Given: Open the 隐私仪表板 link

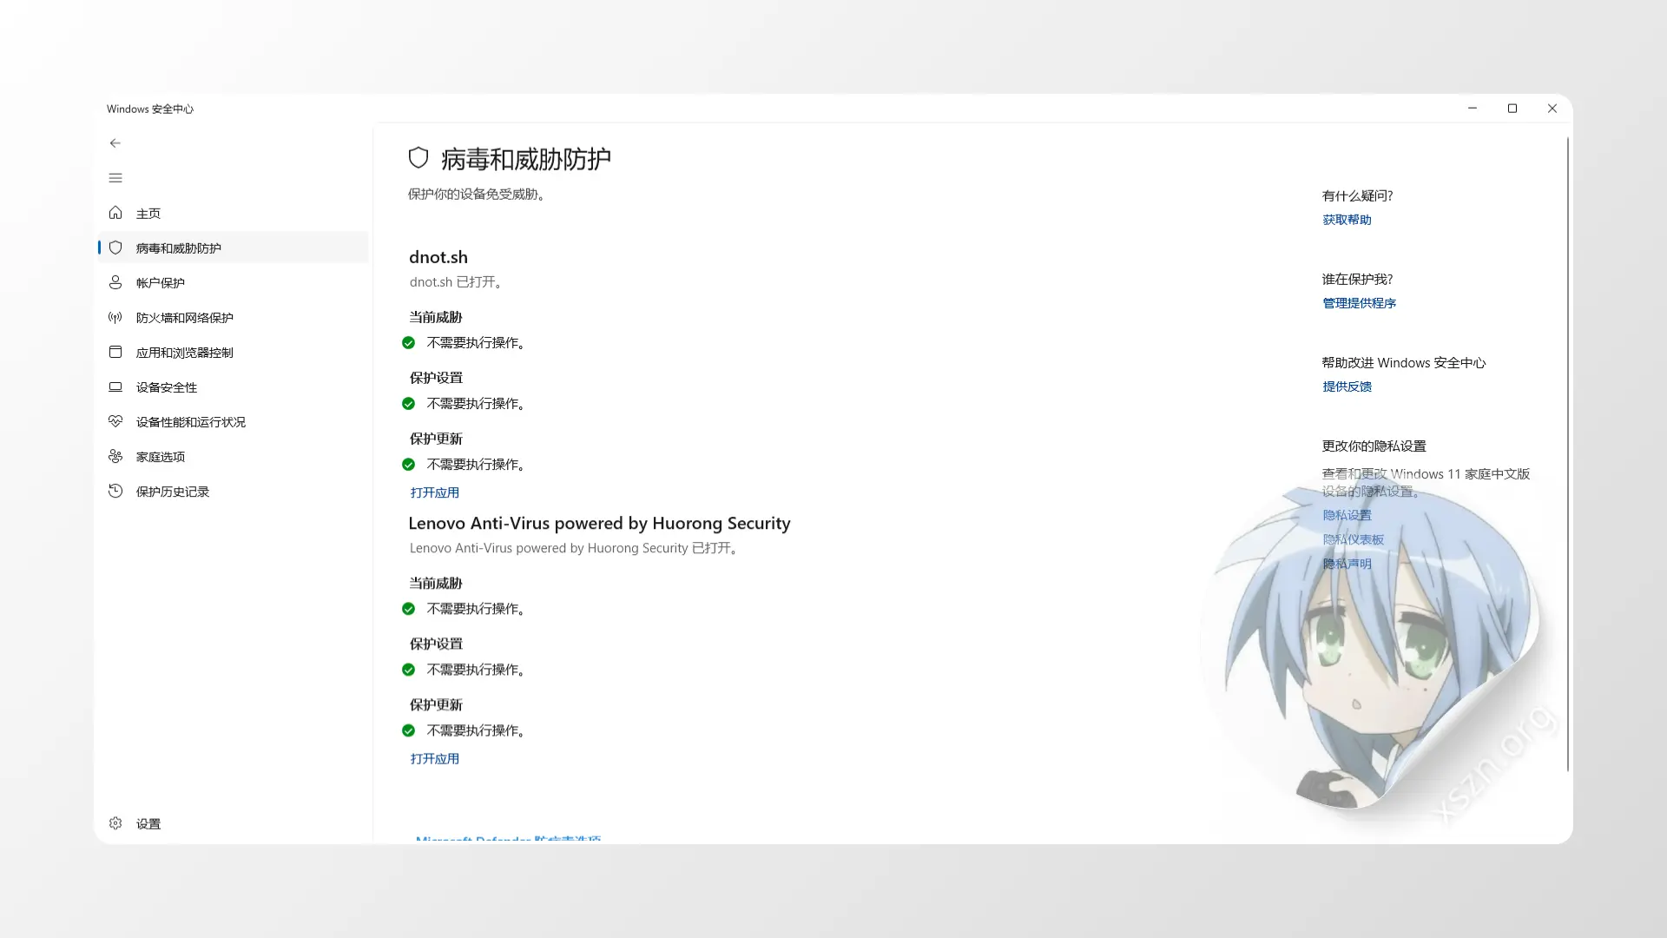Looking at the screenshot, I should [1353, 539].
